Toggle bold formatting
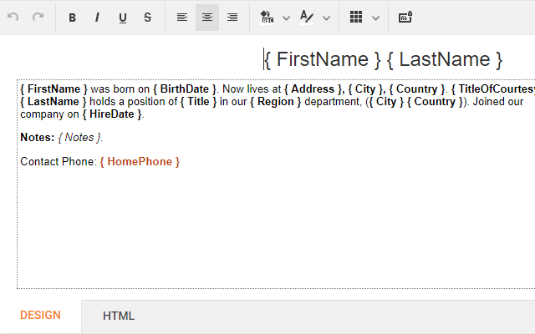This screenshot has width=535, height=334. (x=73, y=18)
